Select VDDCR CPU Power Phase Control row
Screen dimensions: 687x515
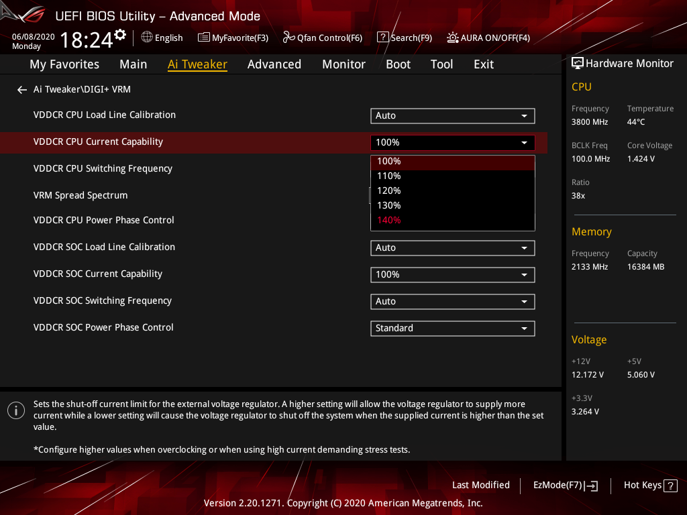click(104, 220)
